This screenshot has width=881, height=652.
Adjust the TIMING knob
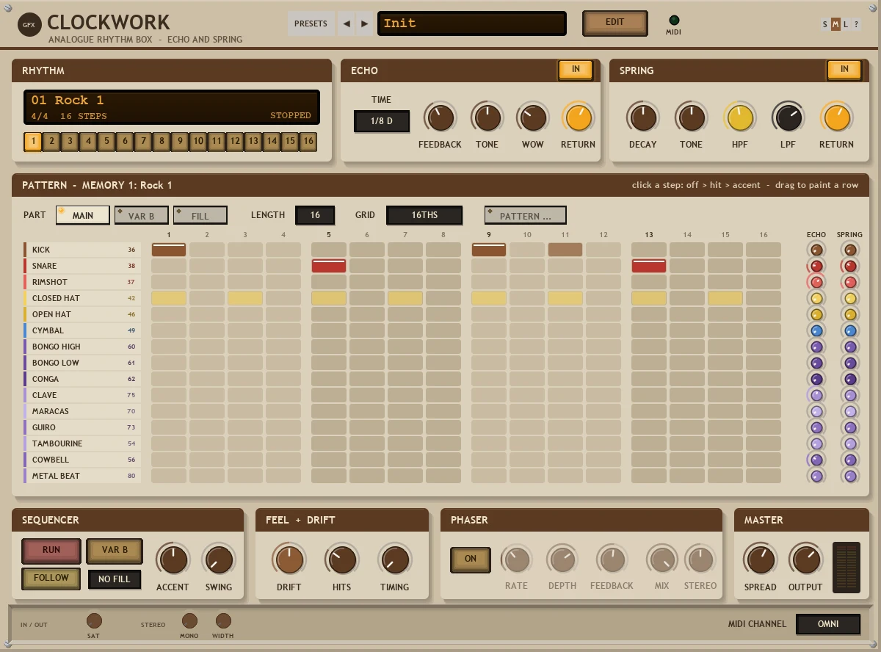tap(395, 559)
